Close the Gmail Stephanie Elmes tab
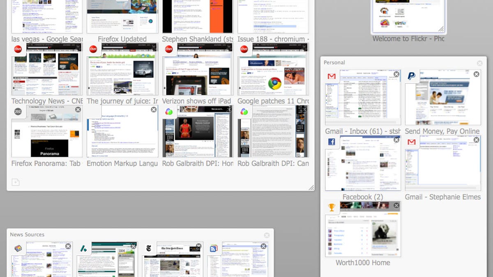The height and width of the screenshot is (277, 493). 476,140
